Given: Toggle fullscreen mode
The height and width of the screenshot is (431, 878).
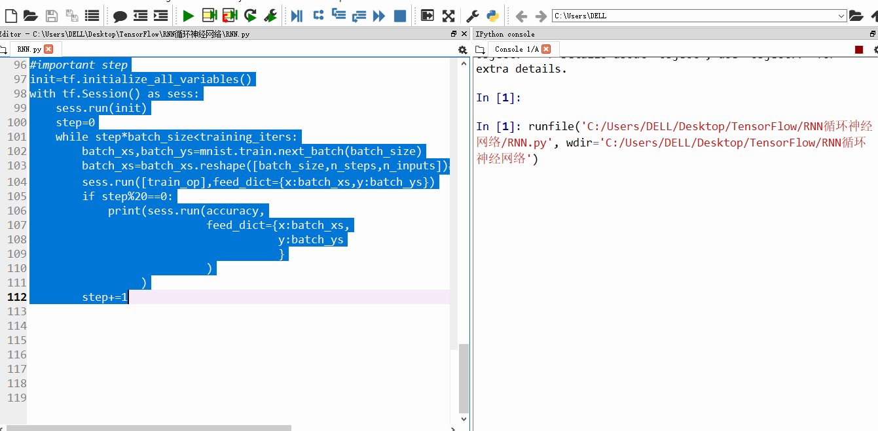Looking at the screenshot, I should point(448,16).
